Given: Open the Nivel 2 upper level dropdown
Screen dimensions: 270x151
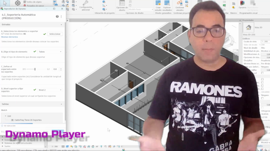Looking at the screenshot, I should click(50, 90).
